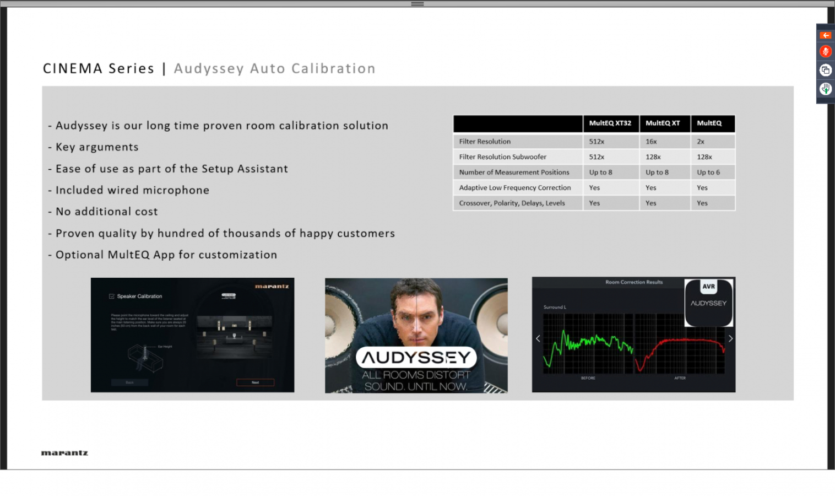Click the marantz logo at bottom left
Image resolution: width=835 pixels, height=496 pixels.
64,453
